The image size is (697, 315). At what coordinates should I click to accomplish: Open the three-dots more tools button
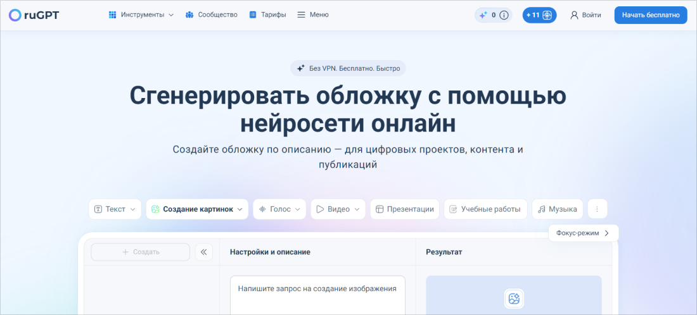click(x=597, y=209)
